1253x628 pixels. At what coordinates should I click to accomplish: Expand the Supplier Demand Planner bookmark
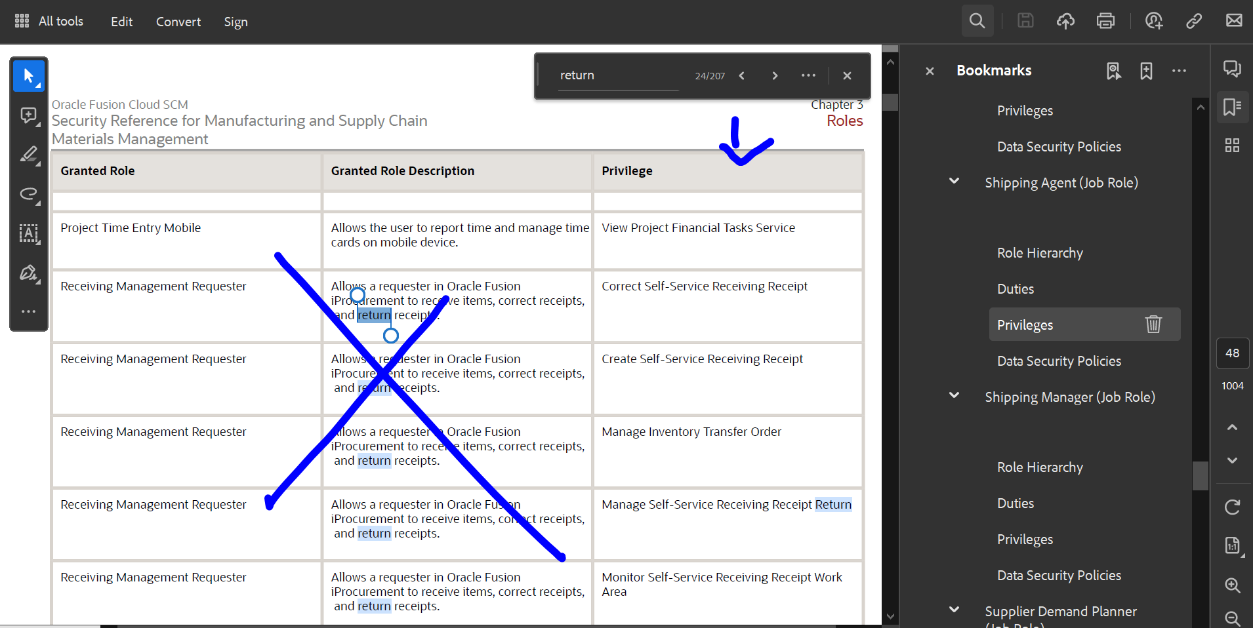pos(954,610)
